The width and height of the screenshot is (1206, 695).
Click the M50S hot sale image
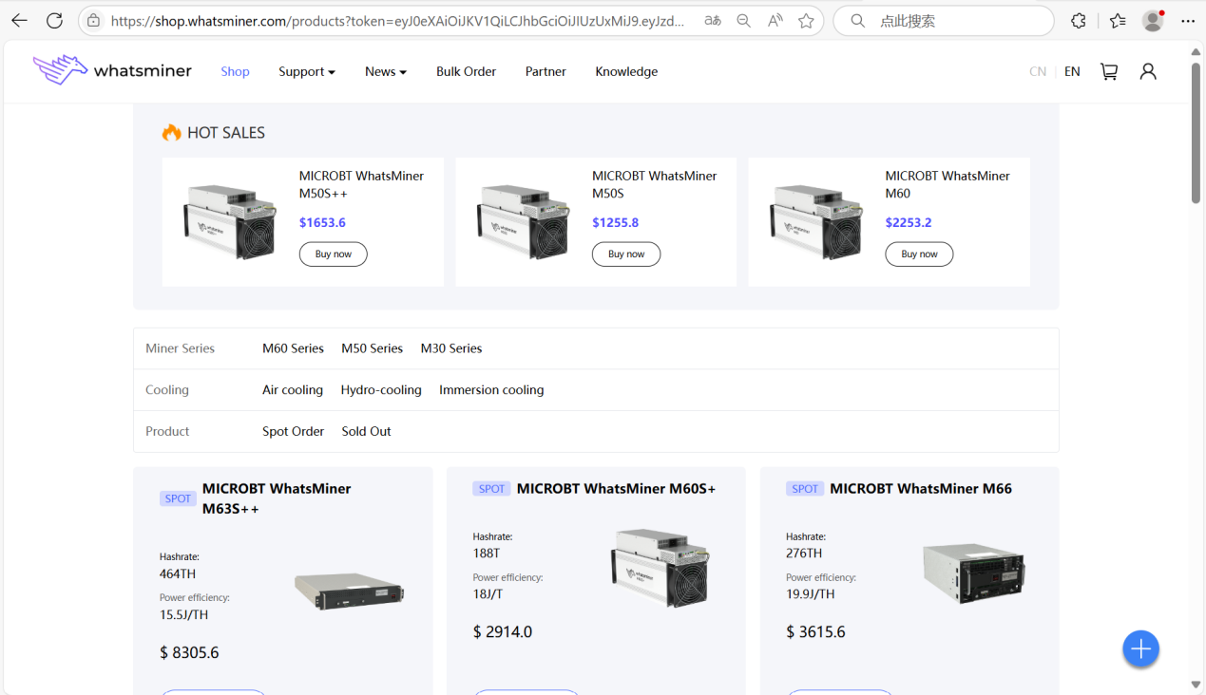pyautogui.click(x=522, y=222)
